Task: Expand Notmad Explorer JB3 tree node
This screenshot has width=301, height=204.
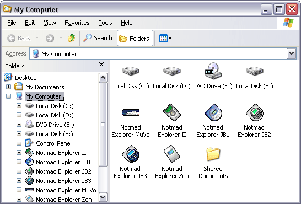Action: (x=19, y=180)
